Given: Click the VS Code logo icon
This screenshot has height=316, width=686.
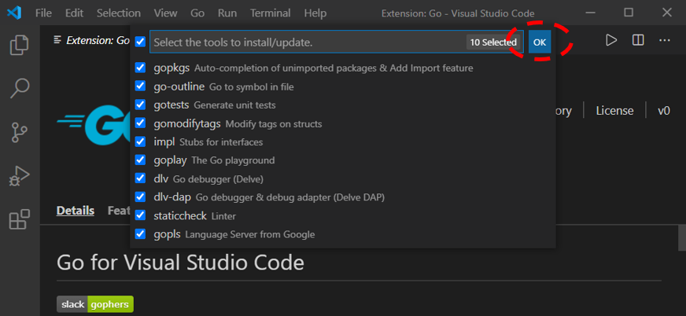Looking at the screenshot, I should pos(14,13).
